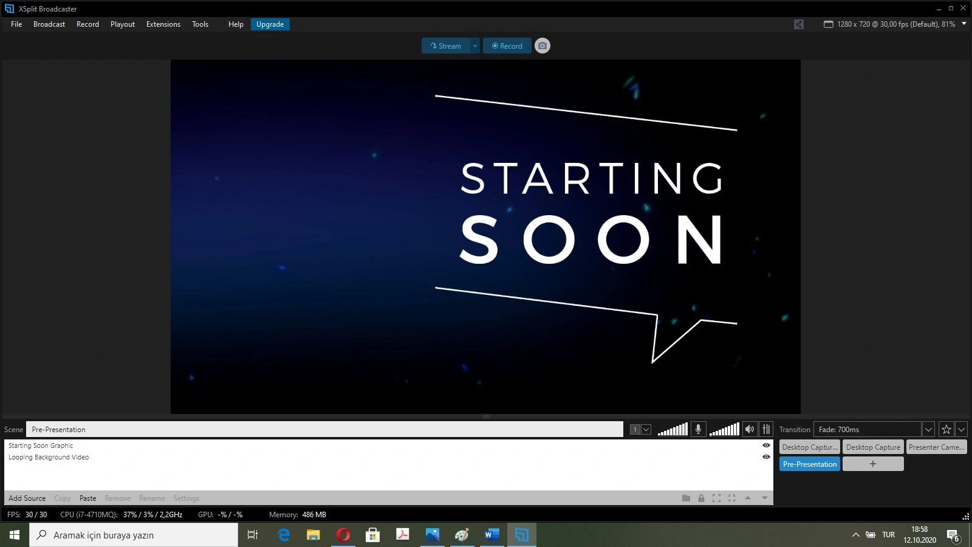Image resolution: width=972 pixels, height=547 pixels.
Task: Click the XSplit icon on the taskbar
Action: (x=522, y=535)
